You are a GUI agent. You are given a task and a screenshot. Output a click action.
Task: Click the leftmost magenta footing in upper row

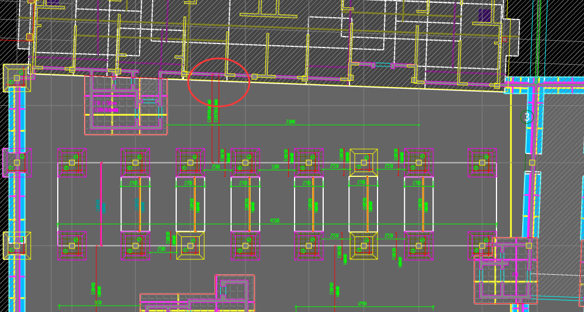(72, 163)
